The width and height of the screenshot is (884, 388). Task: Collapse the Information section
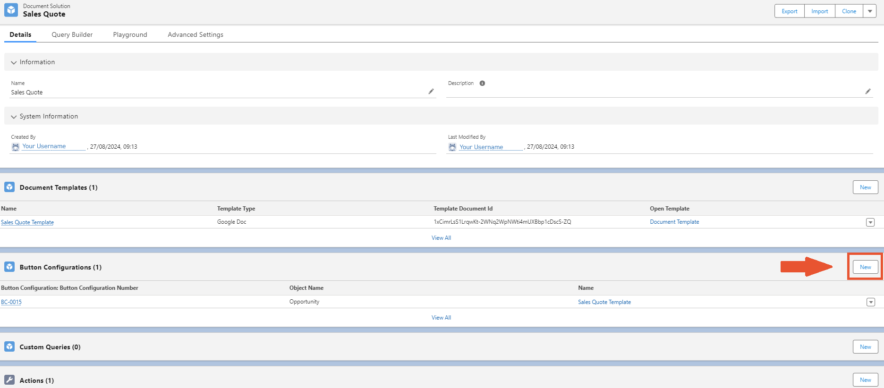click(14, 62)
